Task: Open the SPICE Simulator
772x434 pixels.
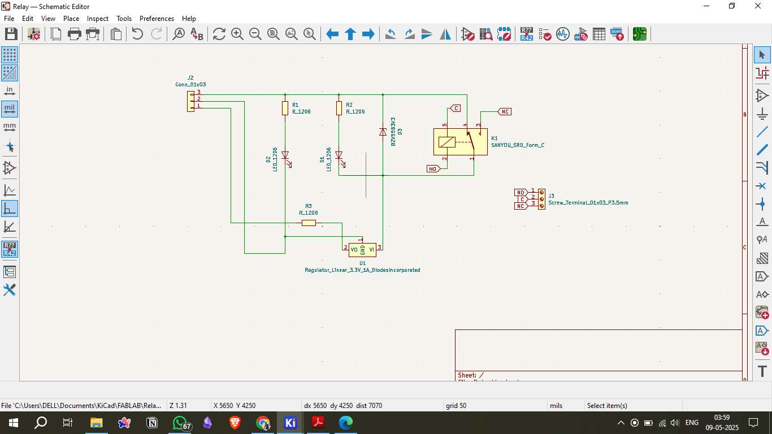Action: tap(563, 34)
